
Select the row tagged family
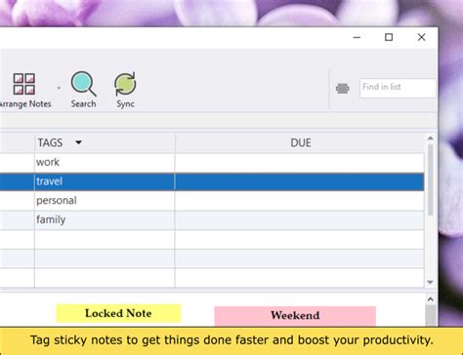point(212,219)
